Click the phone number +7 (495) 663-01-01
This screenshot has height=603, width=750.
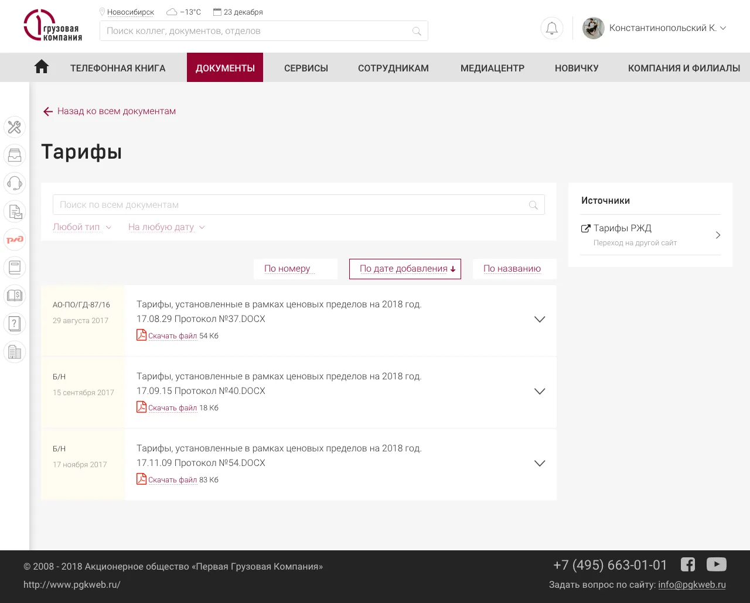(x=610, y=565)
